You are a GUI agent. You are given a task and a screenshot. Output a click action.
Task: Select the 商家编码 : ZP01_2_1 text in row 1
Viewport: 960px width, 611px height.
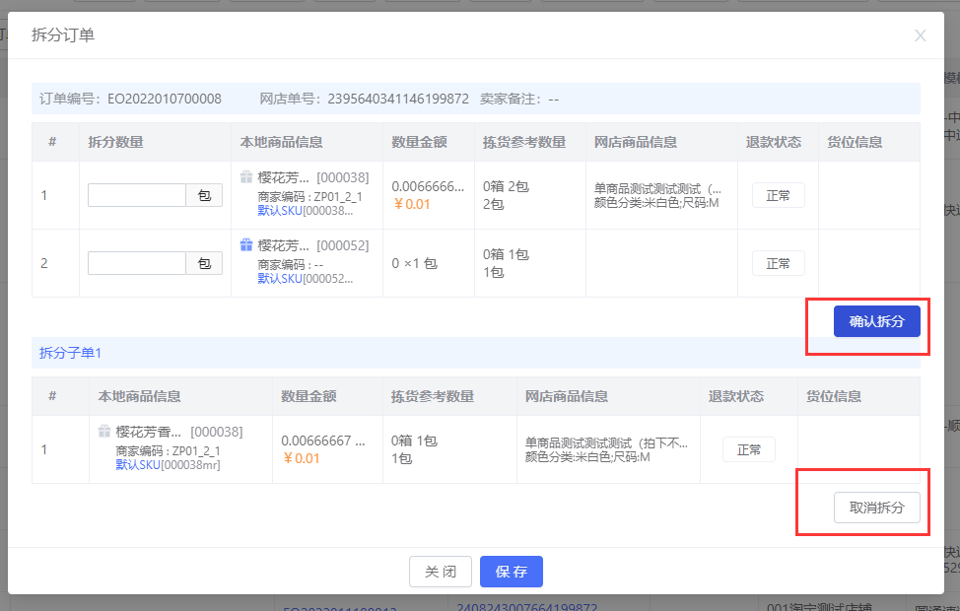(x=309, y=196)
